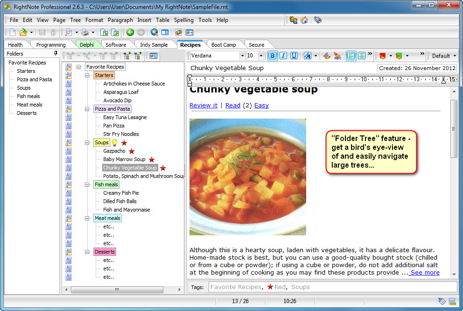
Task: Click the printer icon to print
Action: (x=85, y=32)
